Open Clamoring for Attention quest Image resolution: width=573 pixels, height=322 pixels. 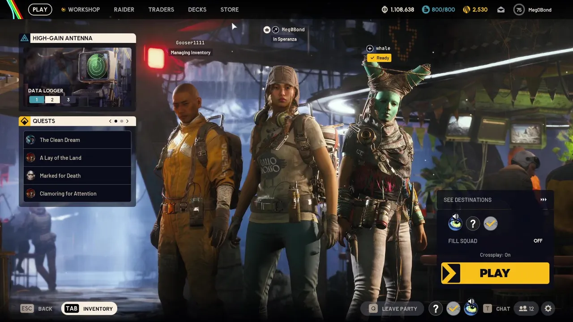click(77, 194)
